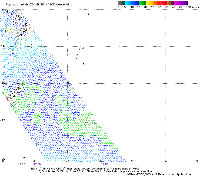Click the small island group near 72E, 5S
The height and width of the screenshot is (176, 200).
(x=81, y=48)
